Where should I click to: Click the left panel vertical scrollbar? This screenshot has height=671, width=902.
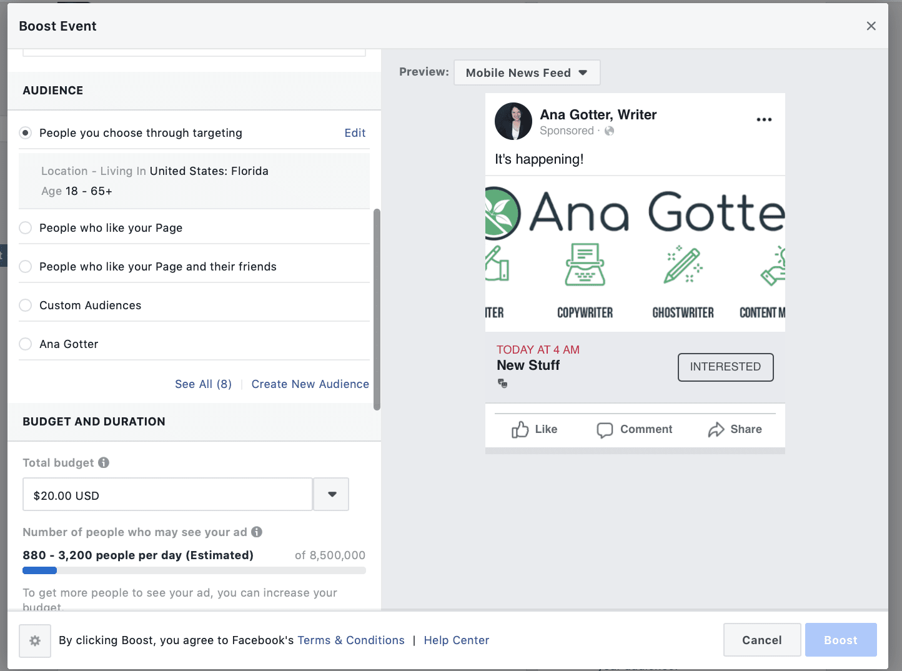coord(377,309)
